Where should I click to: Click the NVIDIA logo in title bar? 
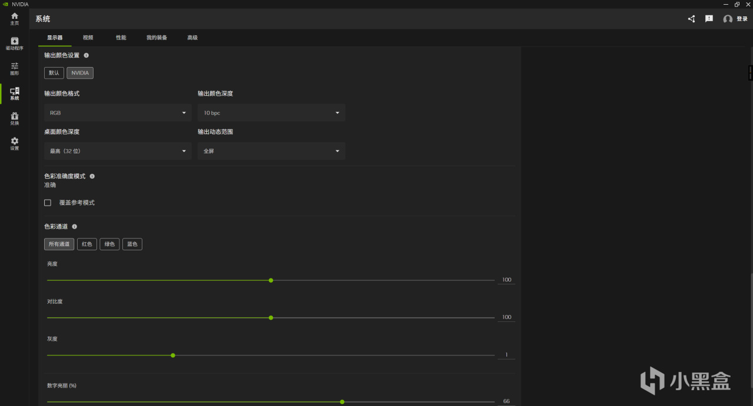click(x=5, y=4)
